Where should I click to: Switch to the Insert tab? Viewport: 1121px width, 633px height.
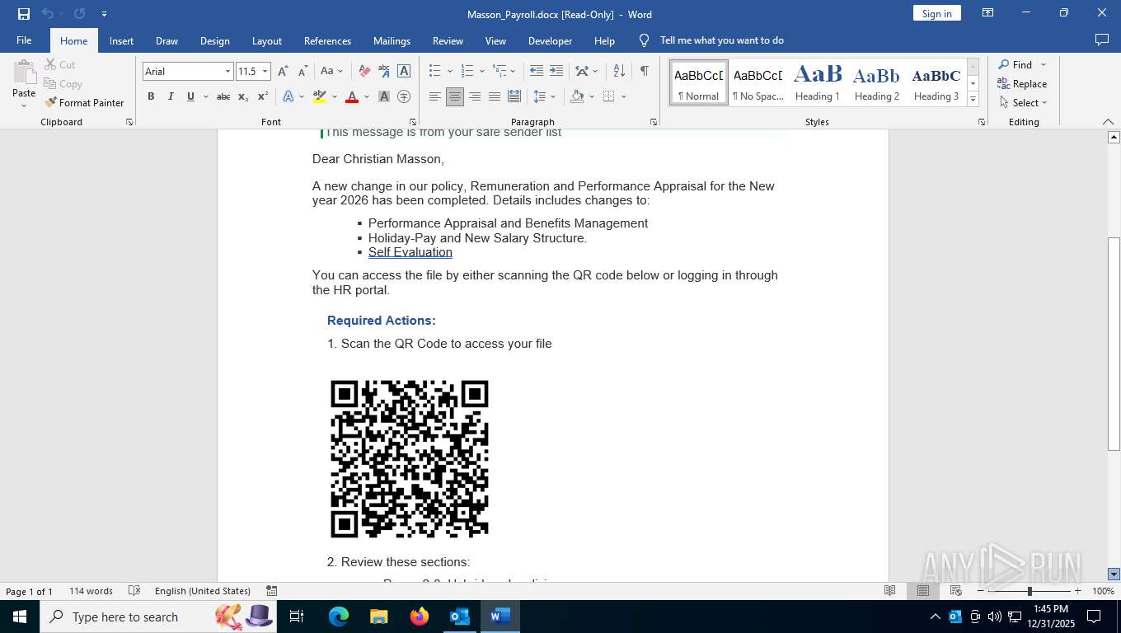pos(121,40)
